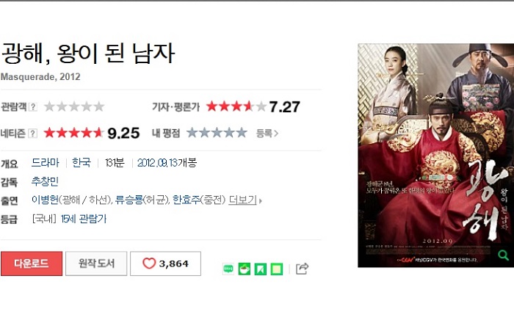
Task: Expand the cast list with 더보기
Action: (245, 200)
